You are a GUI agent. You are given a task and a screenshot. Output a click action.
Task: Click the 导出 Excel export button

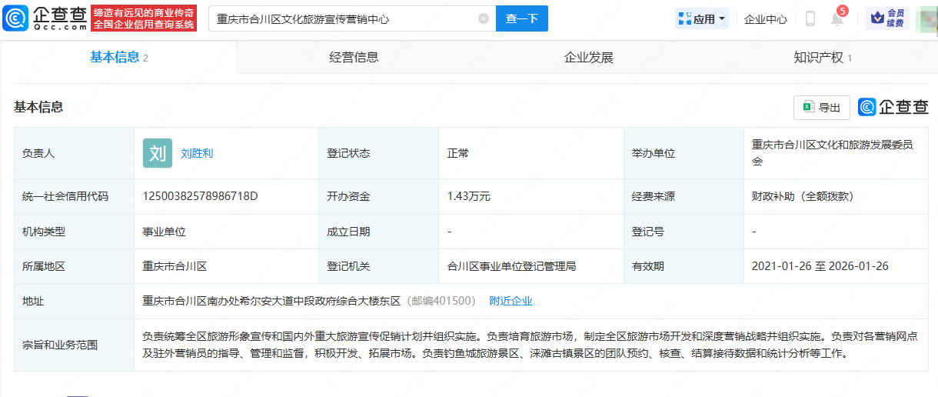tap(821, 108)
